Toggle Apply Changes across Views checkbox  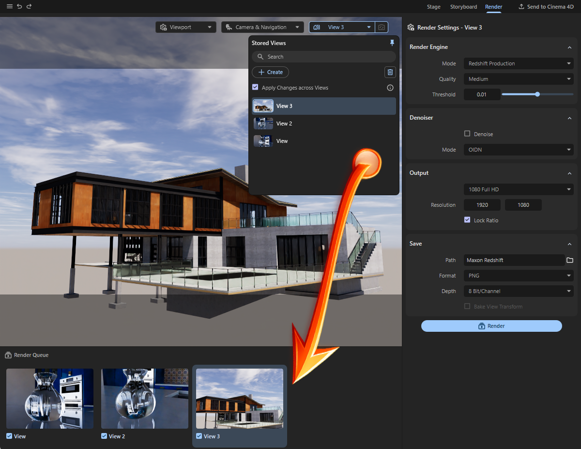click(x=255, y=87)
